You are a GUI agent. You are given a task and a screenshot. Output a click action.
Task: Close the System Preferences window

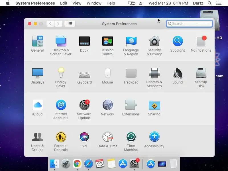click(30, 24)
